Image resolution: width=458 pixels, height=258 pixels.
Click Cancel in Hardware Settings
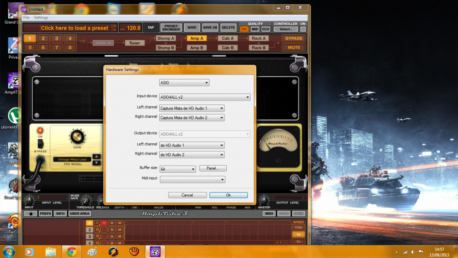(187, 195)
